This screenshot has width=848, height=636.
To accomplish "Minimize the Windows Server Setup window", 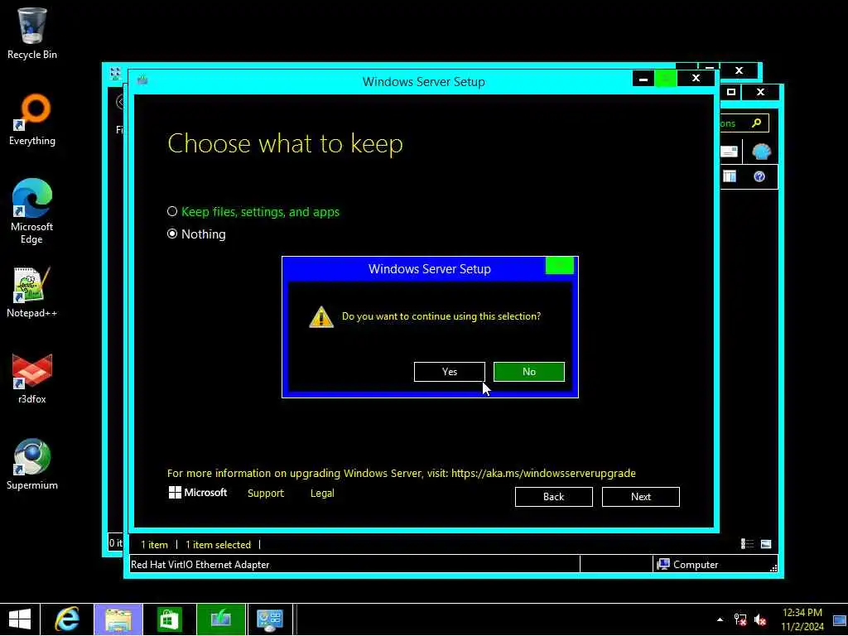I will (x=643, y=79).
